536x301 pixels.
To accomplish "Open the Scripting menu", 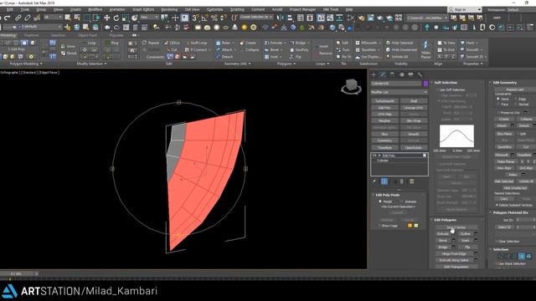I will tap(237, 9).
